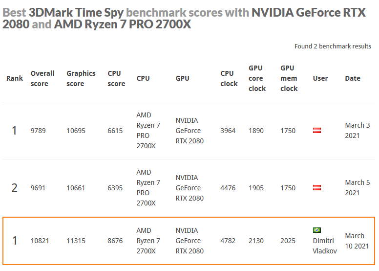Click AMD Ryzen 7 PRO 2700X in first row

[148, 131]
